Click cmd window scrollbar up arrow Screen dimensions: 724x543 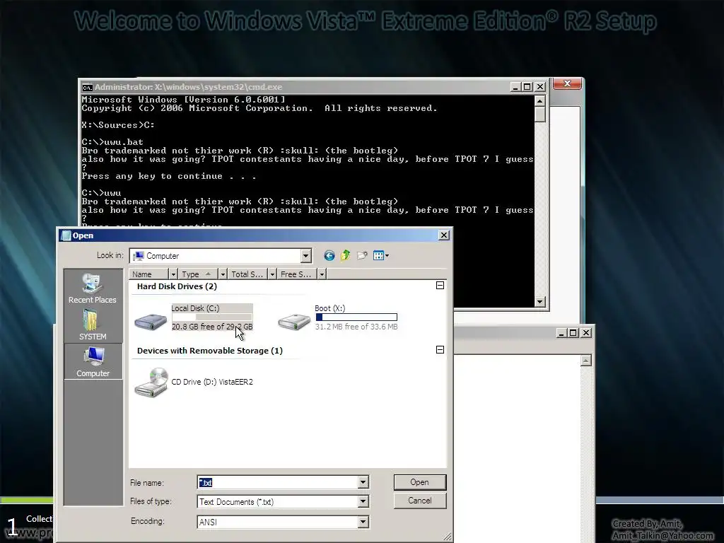click(x=539, y=100)
